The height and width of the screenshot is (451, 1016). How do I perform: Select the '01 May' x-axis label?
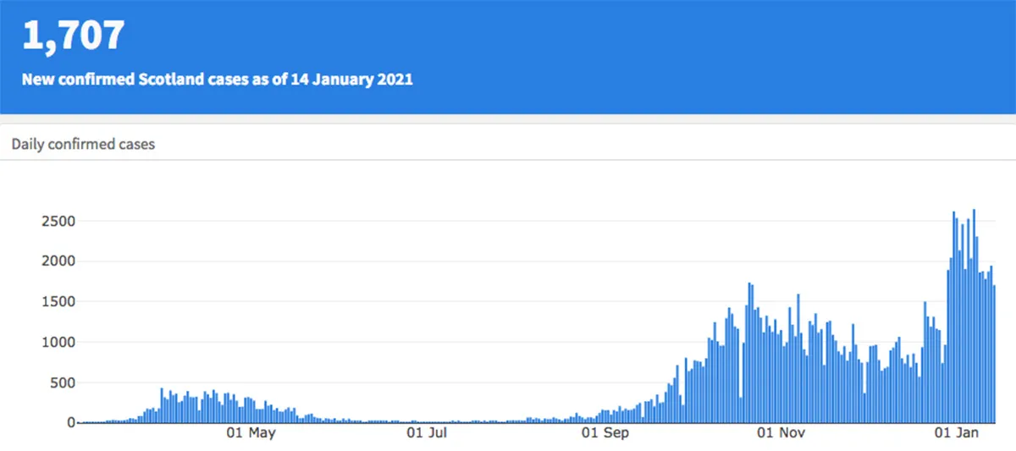[x=251, y=434]
